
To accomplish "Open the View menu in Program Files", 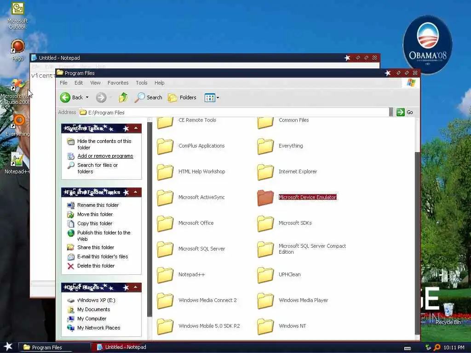I will coord(95,83).
